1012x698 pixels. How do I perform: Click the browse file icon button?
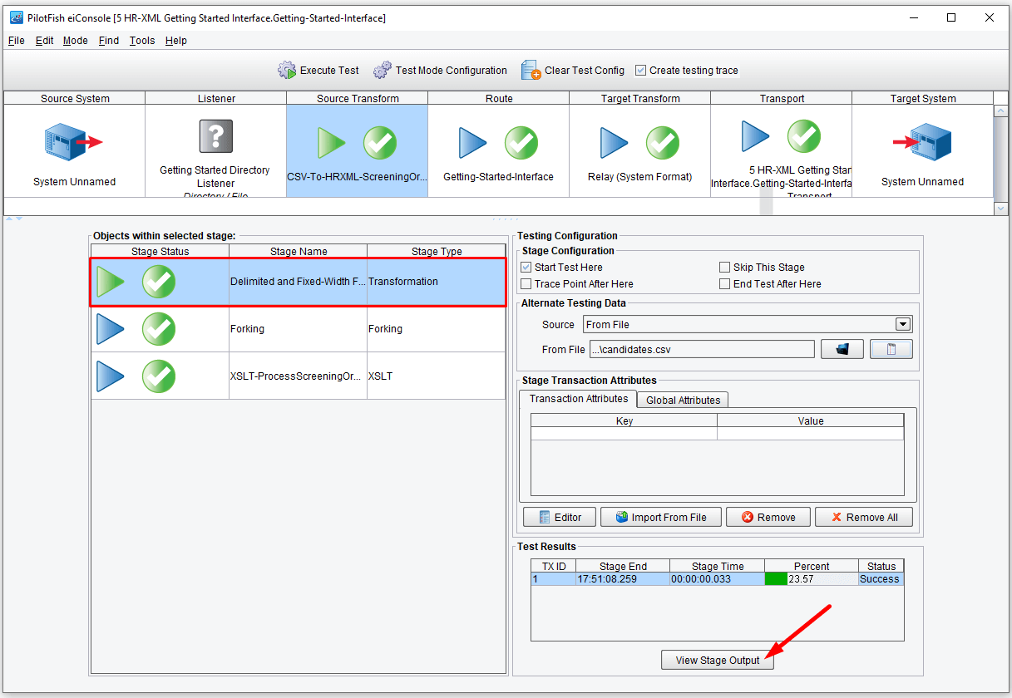(842, 349)
